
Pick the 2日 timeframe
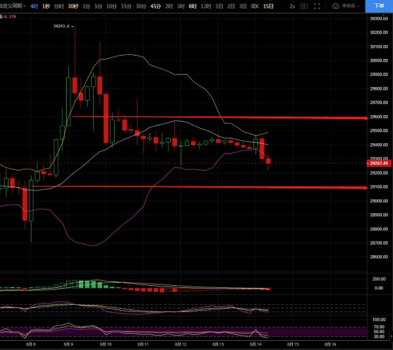(x=231, y=7)
